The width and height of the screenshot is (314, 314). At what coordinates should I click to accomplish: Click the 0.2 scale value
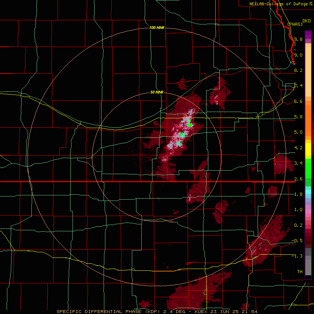point(298,225)
